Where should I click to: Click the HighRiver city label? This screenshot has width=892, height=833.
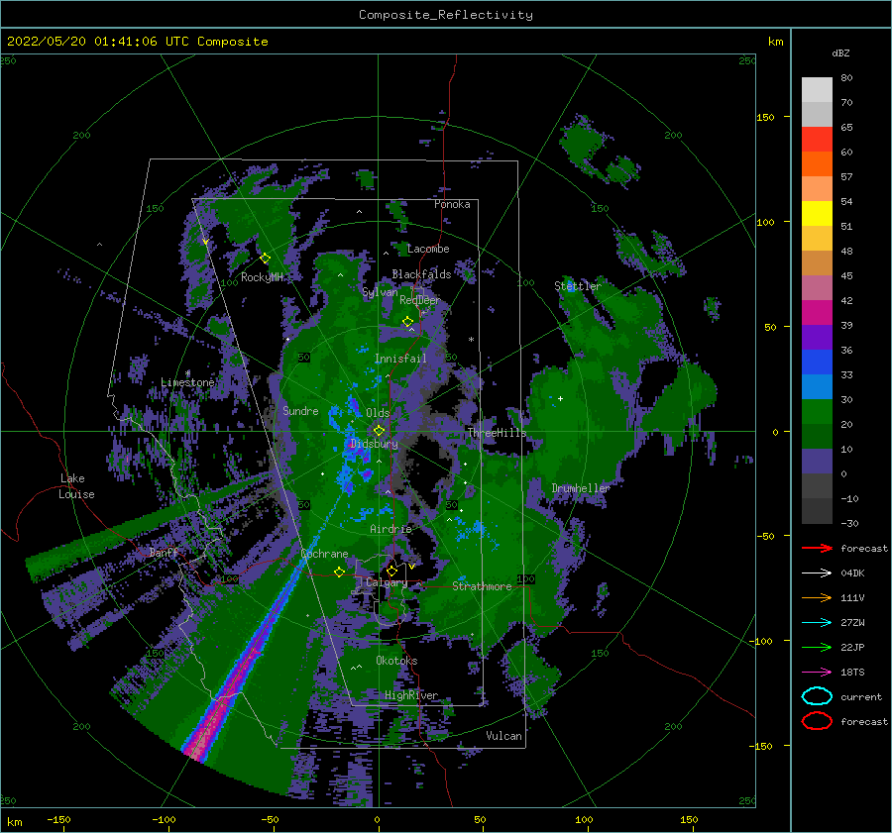click(411, 695)
